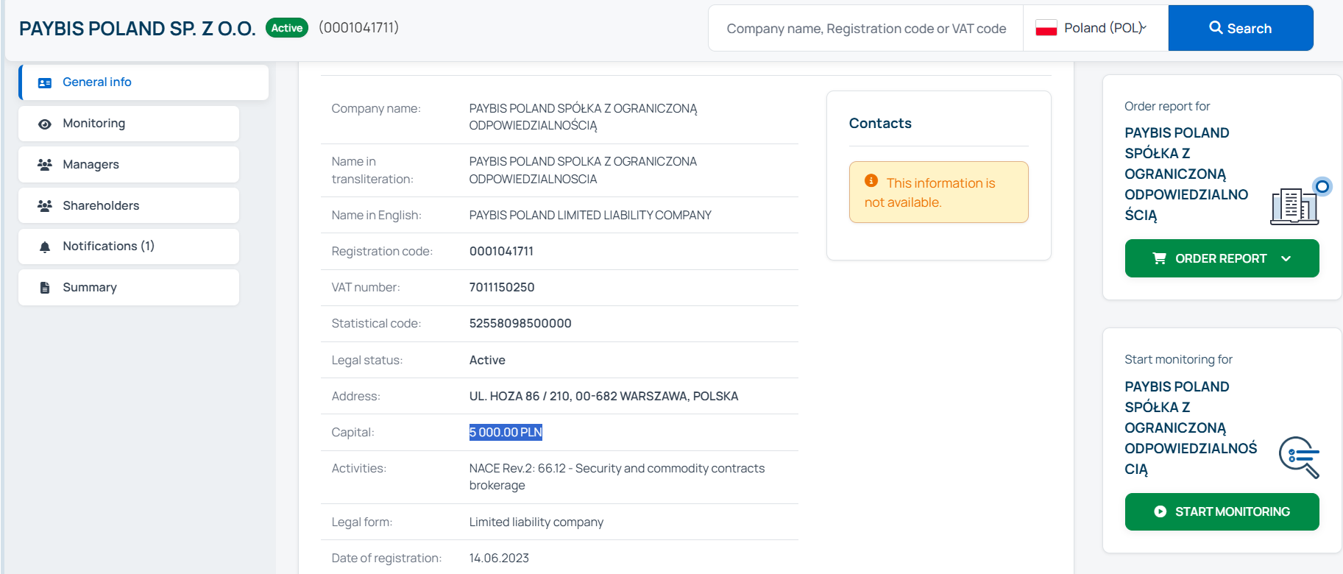The height and width of the screenshot is (574, 1343).
Task: Click the play icon on START MONITORING
Action: [x=1160, y=511]
